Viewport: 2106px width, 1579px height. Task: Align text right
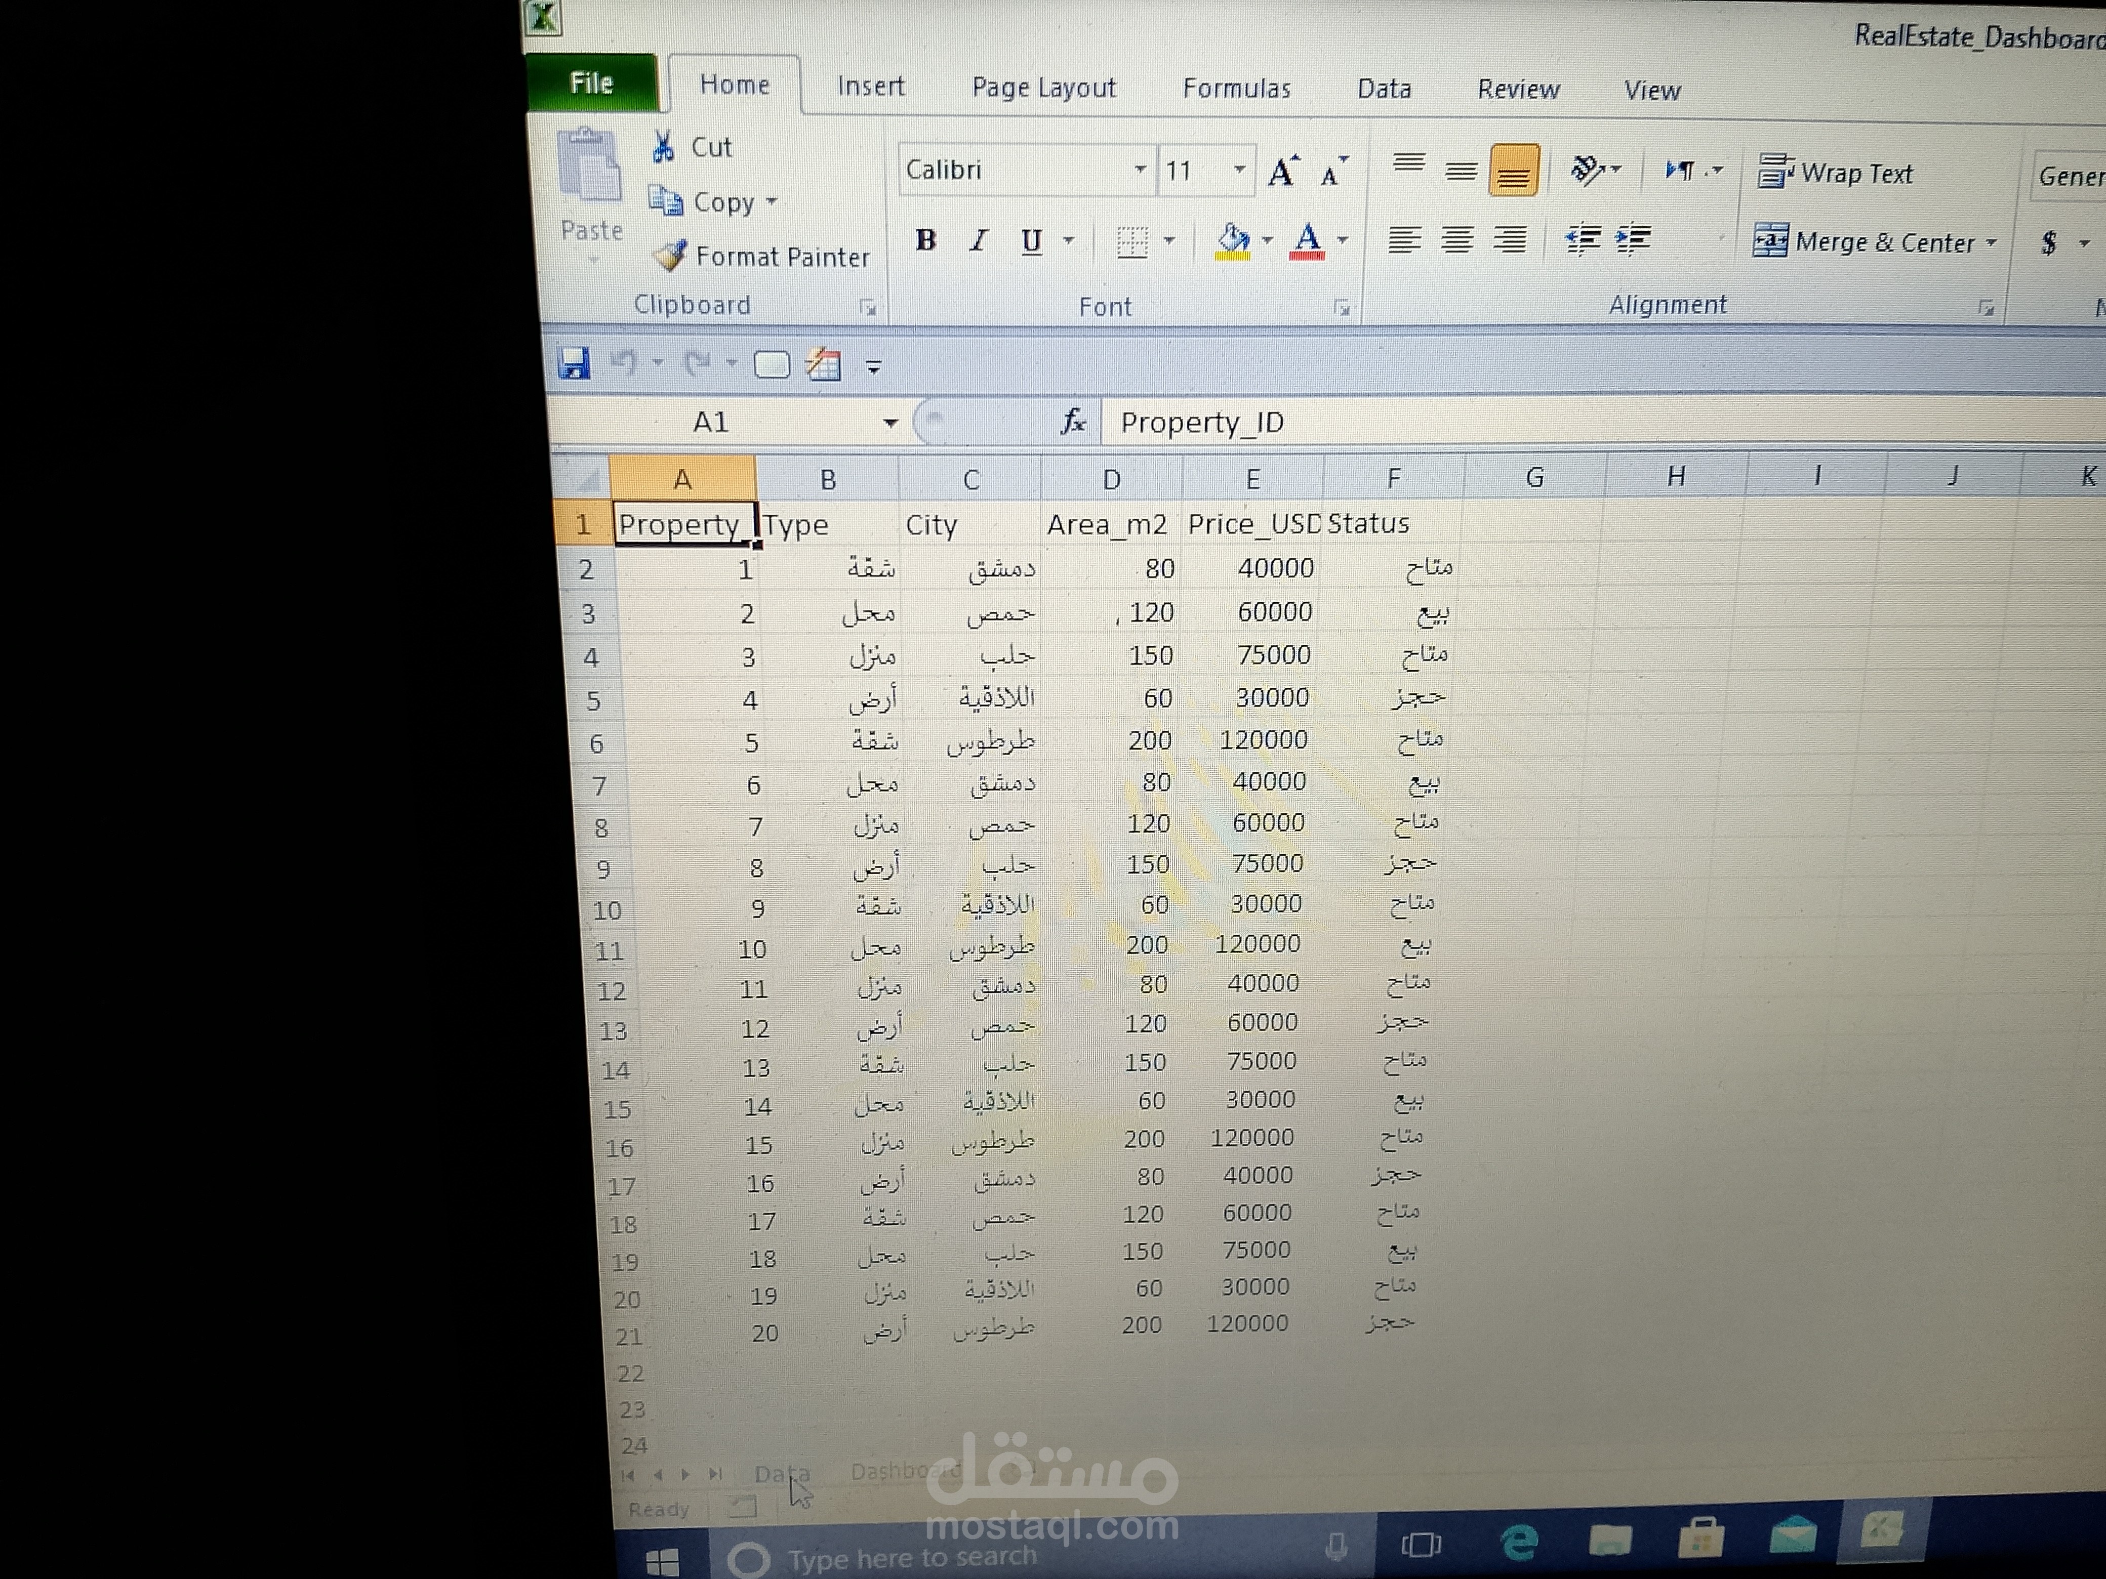[x=1509, y=240]
